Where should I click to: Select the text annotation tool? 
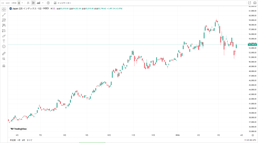pyautogui.click(x=4, y=41)
